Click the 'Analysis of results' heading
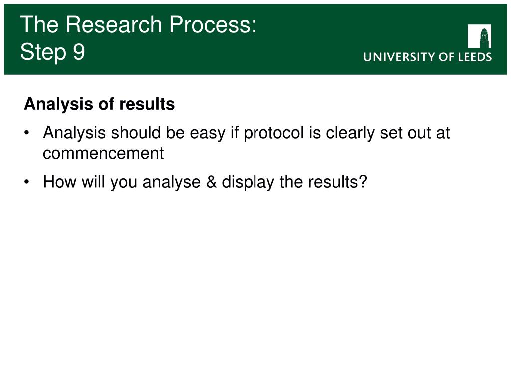The image size is (511, 383). click(99, 104)
